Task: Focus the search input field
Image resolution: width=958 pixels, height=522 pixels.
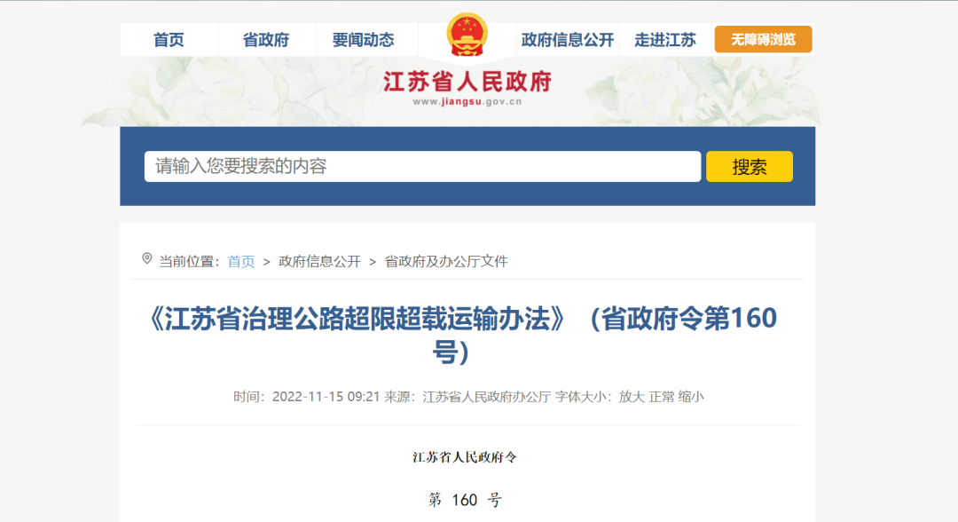Action: 423,166
